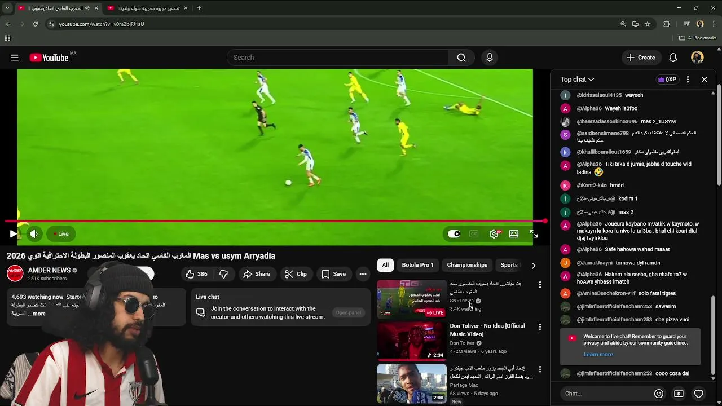722x406 pixels.
Task: Reload the page
Action: tap(35, 24)
